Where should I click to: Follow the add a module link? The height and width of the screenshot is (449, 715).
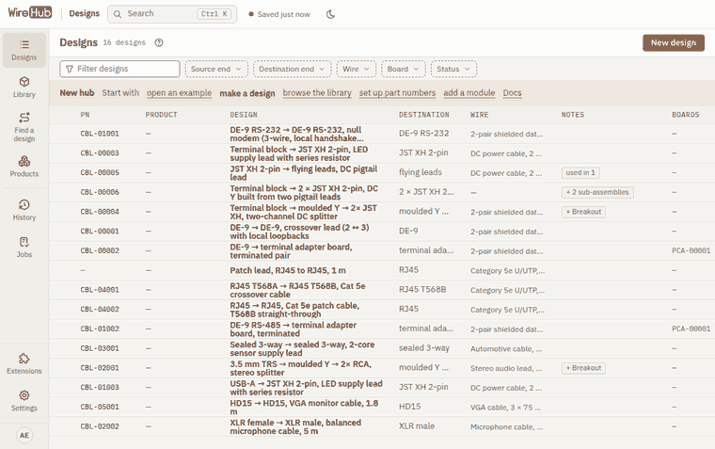469,92
